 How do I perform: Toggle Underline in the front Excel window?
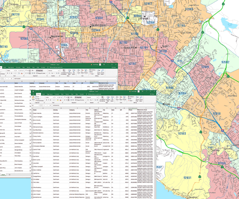point(50,100)
